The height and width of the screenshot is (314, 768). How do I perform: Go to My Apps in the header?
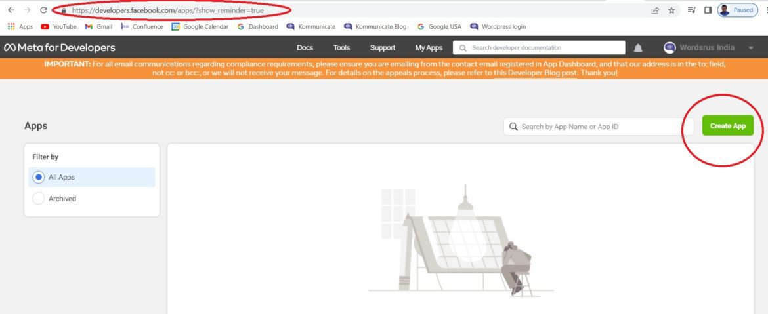(429, 48)
